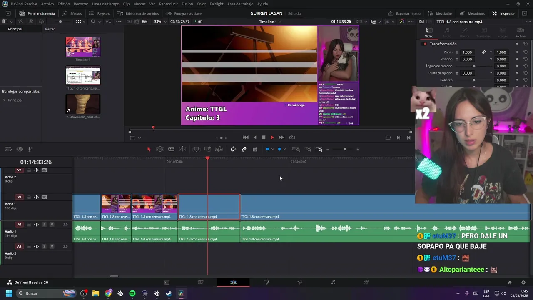Mute the Audio 1 track
The width and height of the screenshot is (533, 300).
(x=52, y=225)
